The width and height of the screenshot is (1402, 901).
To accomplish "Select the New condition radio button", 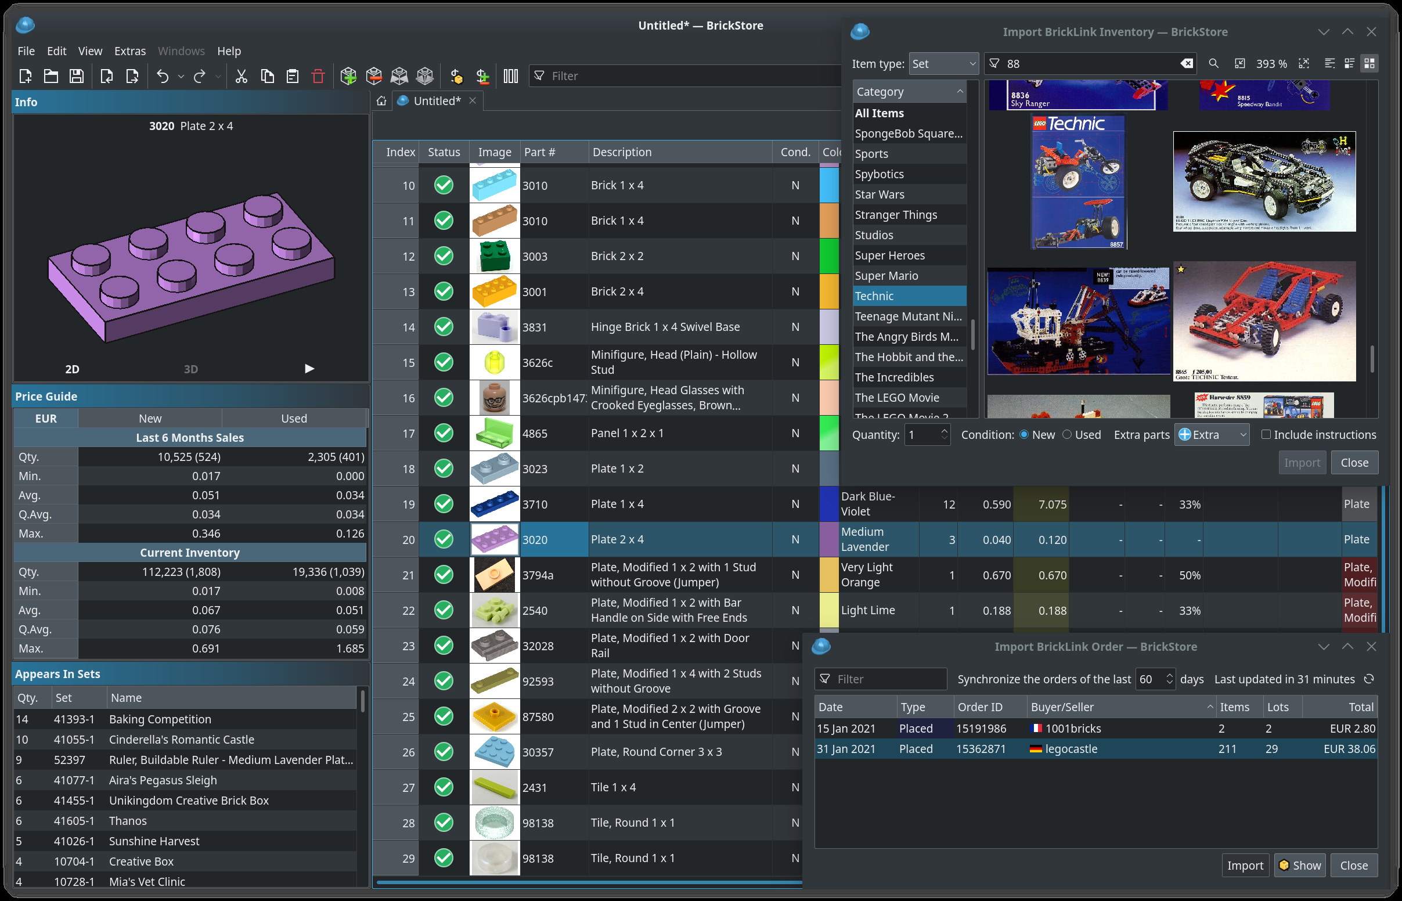I will 1024,435.
